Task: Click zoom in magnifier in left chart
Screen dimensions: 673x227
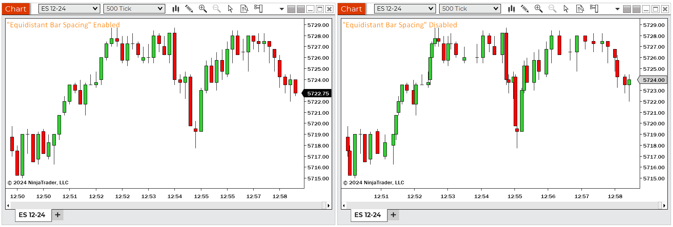Action: tap(203, 9)
